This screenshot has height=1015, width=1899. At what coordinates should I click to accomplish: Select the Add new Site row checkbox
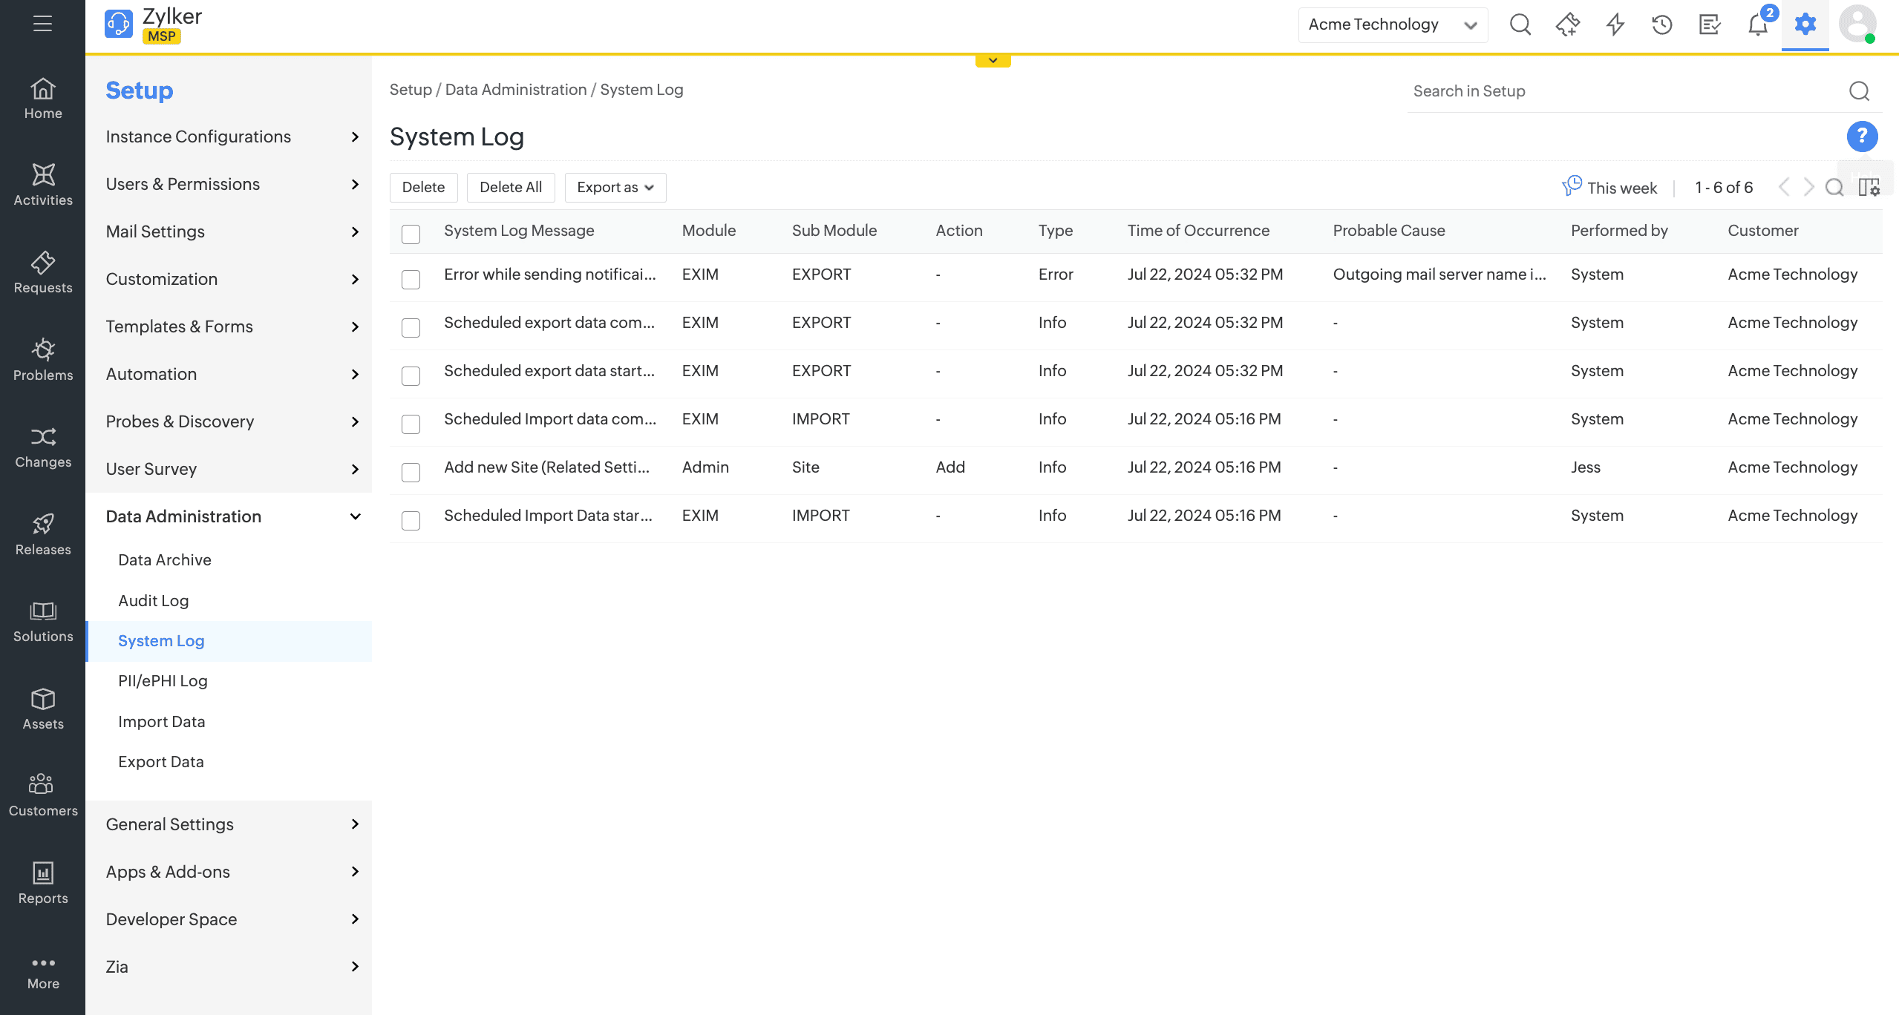pyautogui.click(x=411, y=472)
